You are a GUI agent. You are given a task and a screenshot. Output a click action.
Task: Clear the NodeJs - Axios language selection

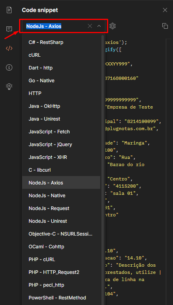90,26
